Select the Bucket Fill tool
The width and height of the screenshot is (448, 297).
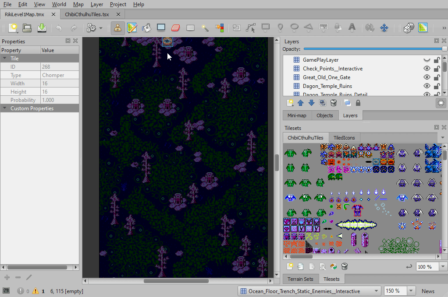pos(146,28)
